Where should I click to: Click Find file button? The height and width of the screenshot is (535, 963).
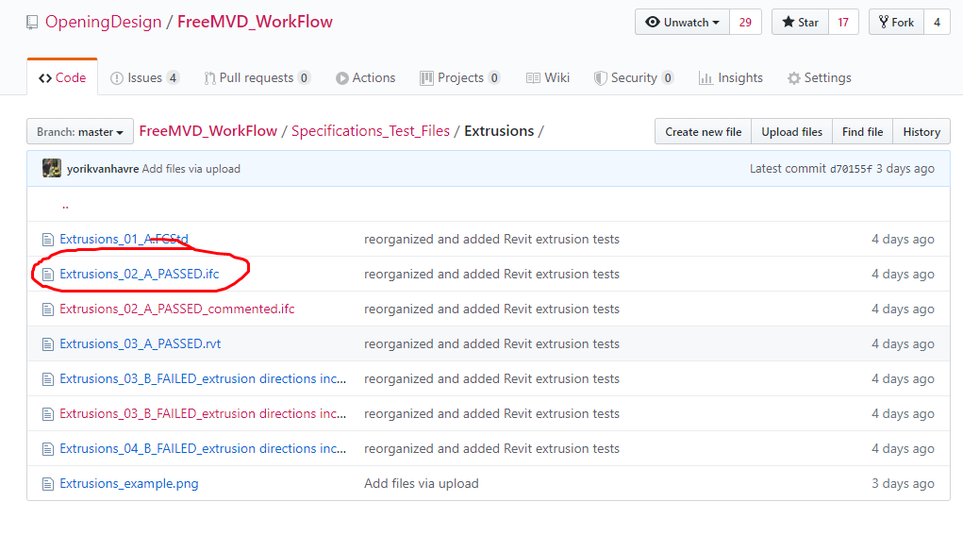[862, 131]
